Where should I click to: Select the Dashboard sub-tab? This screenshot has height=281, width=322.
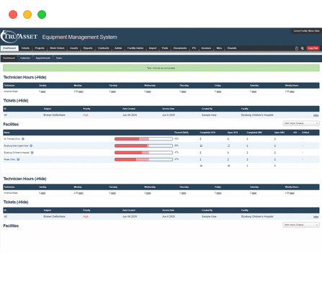tap(9, 58)
